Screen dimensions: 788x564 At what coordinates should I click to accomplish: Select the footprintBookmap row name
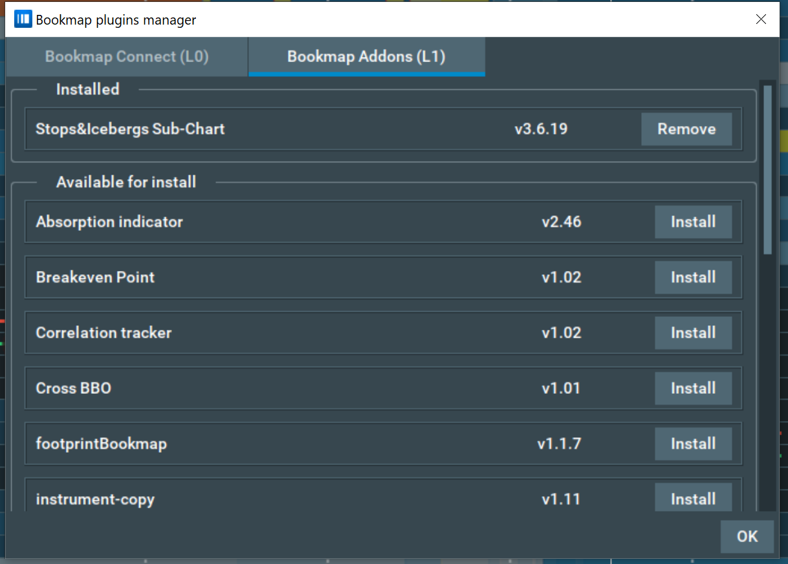(101, 444)
